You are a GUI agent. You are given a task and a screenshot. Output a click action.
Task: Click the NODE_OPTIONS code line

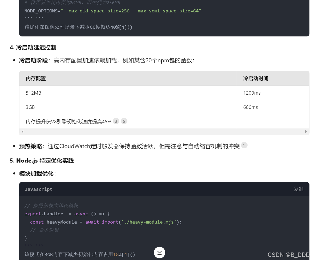pos(113,11)
